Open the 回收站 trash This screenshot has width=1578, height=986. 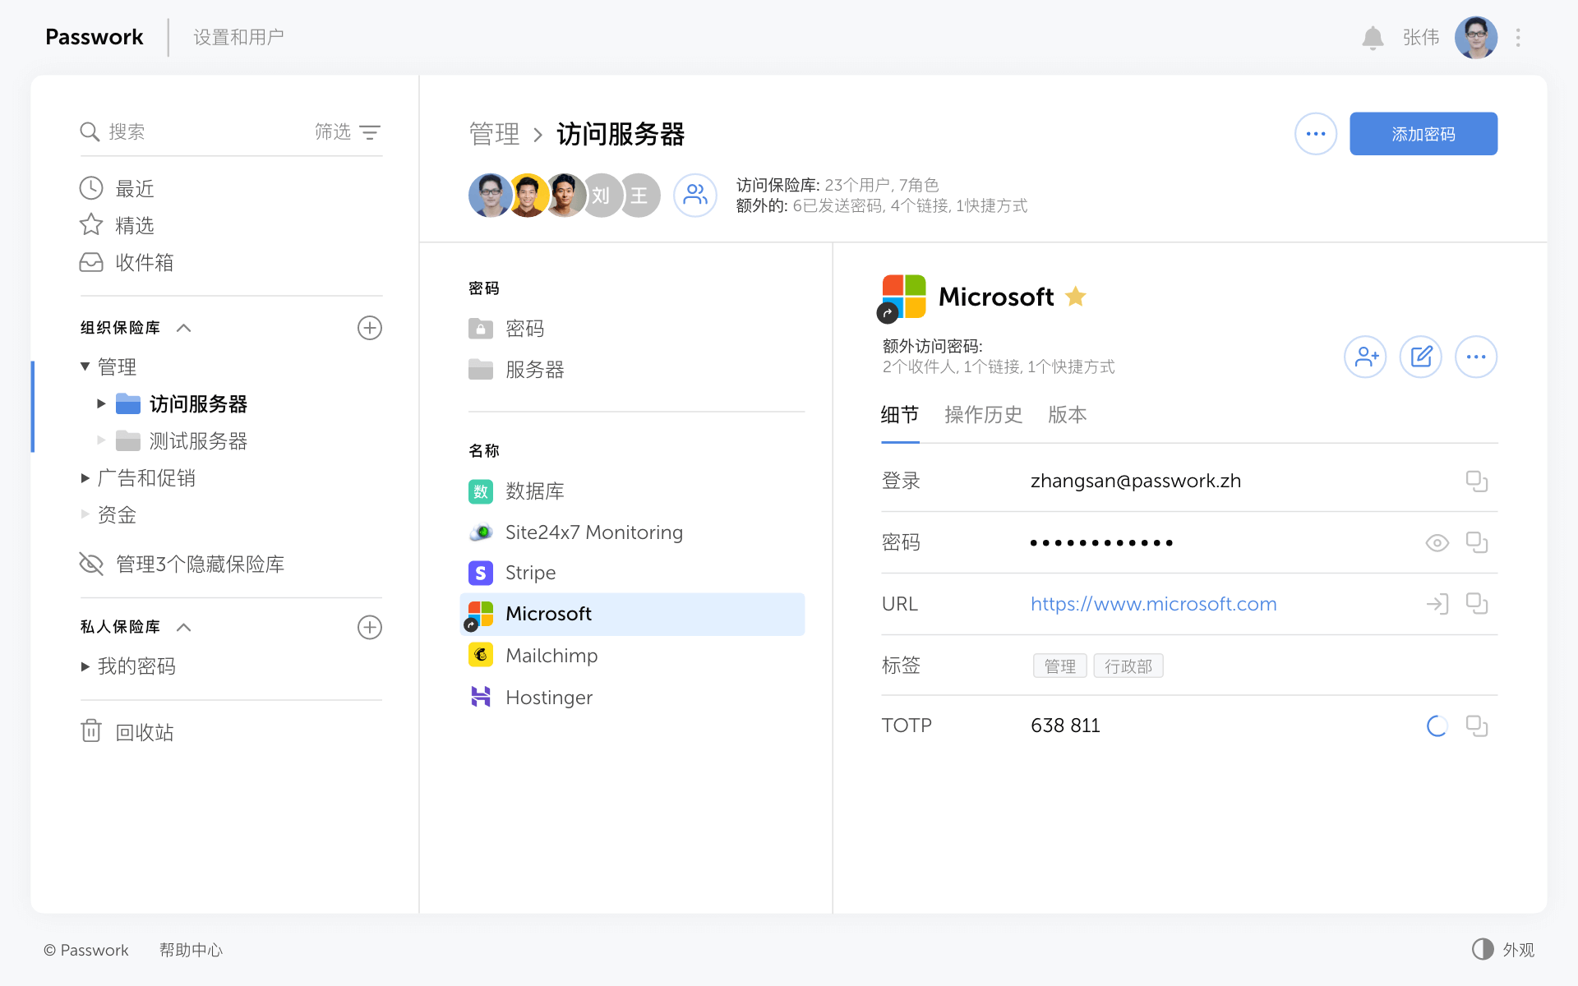127,731
